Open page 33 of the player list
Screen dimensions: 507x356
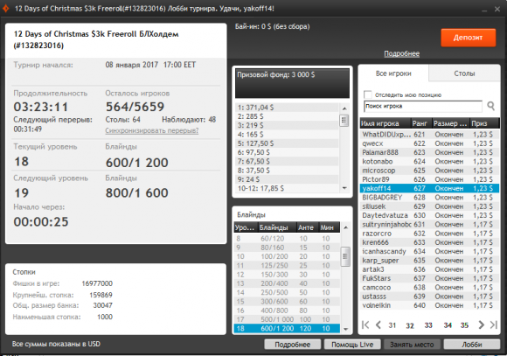point(428,325)
